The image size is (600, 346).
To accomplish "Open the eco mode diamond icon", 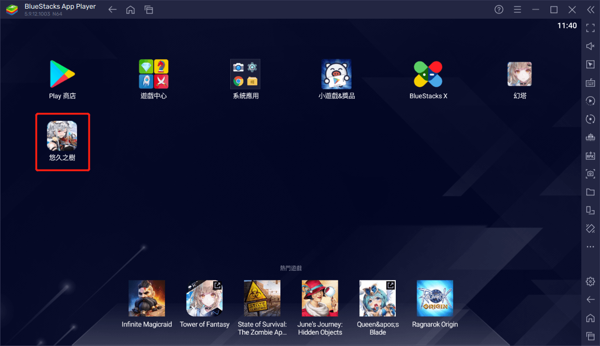I will pyautogui.click(x=590, y=228).
